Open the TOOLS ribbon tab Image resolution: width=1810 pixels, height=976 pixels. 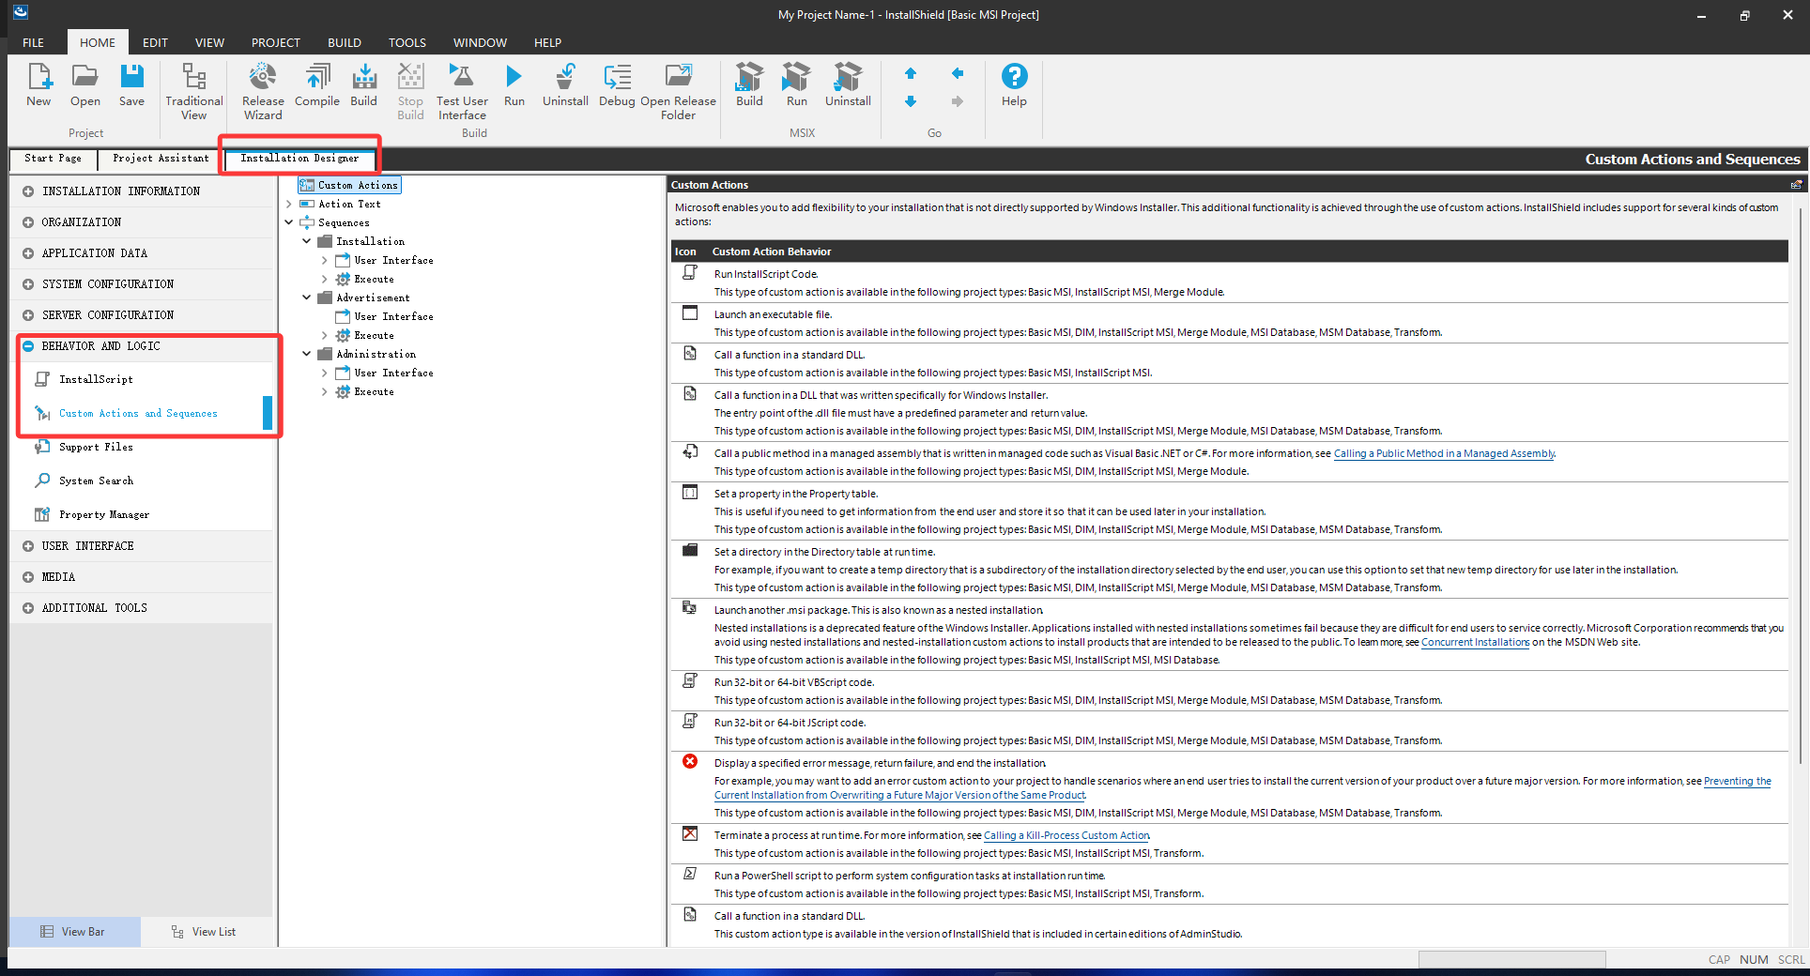coord(407,42)
